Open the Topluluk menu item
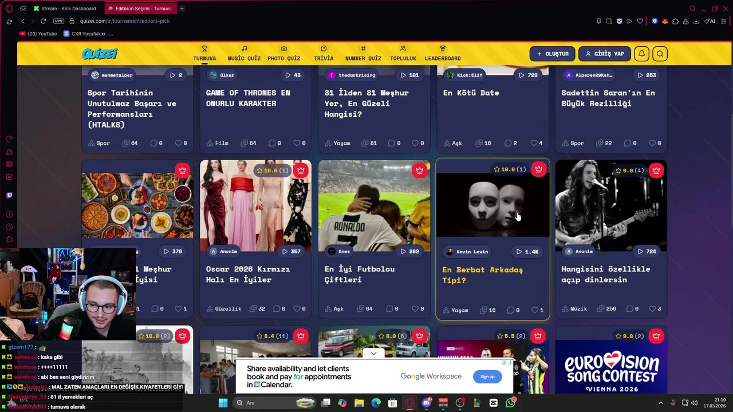Viewport: 733px width, 412px height. 403,54
